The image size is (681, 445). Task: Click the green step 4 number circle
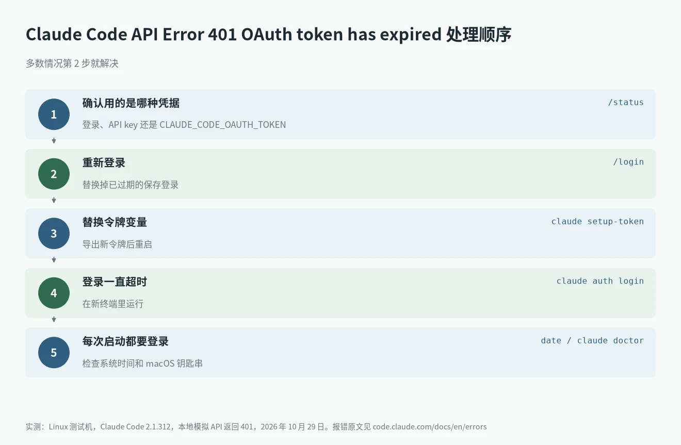click(54, 293)
